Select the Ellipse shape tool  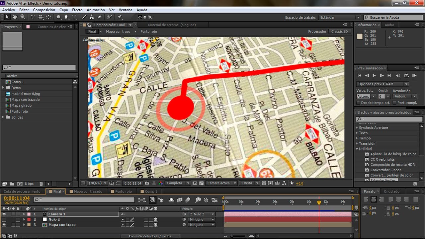point(59,17)
